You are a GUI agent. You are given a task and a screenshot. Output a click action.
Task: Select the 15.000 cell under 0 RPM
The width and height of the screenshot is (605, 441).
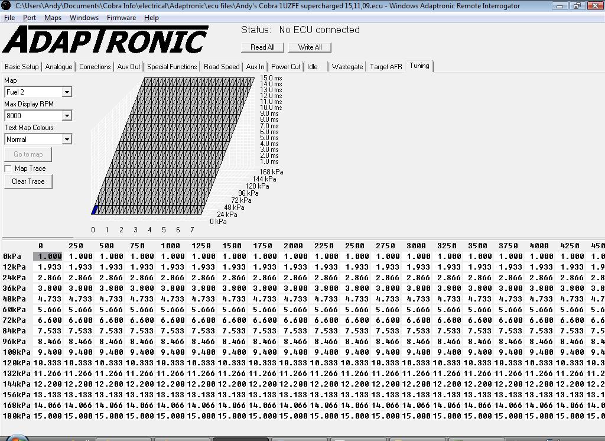[47, 416]
